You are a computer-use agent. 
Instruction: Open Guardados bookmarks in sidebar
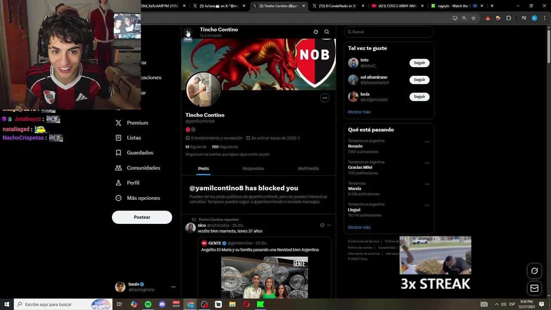point(134,153)
